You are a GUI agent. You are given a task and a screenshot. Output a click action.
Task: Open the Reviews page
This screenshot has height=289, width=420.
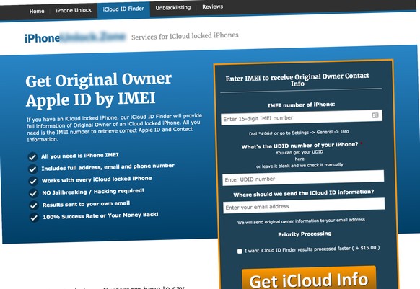212,6
